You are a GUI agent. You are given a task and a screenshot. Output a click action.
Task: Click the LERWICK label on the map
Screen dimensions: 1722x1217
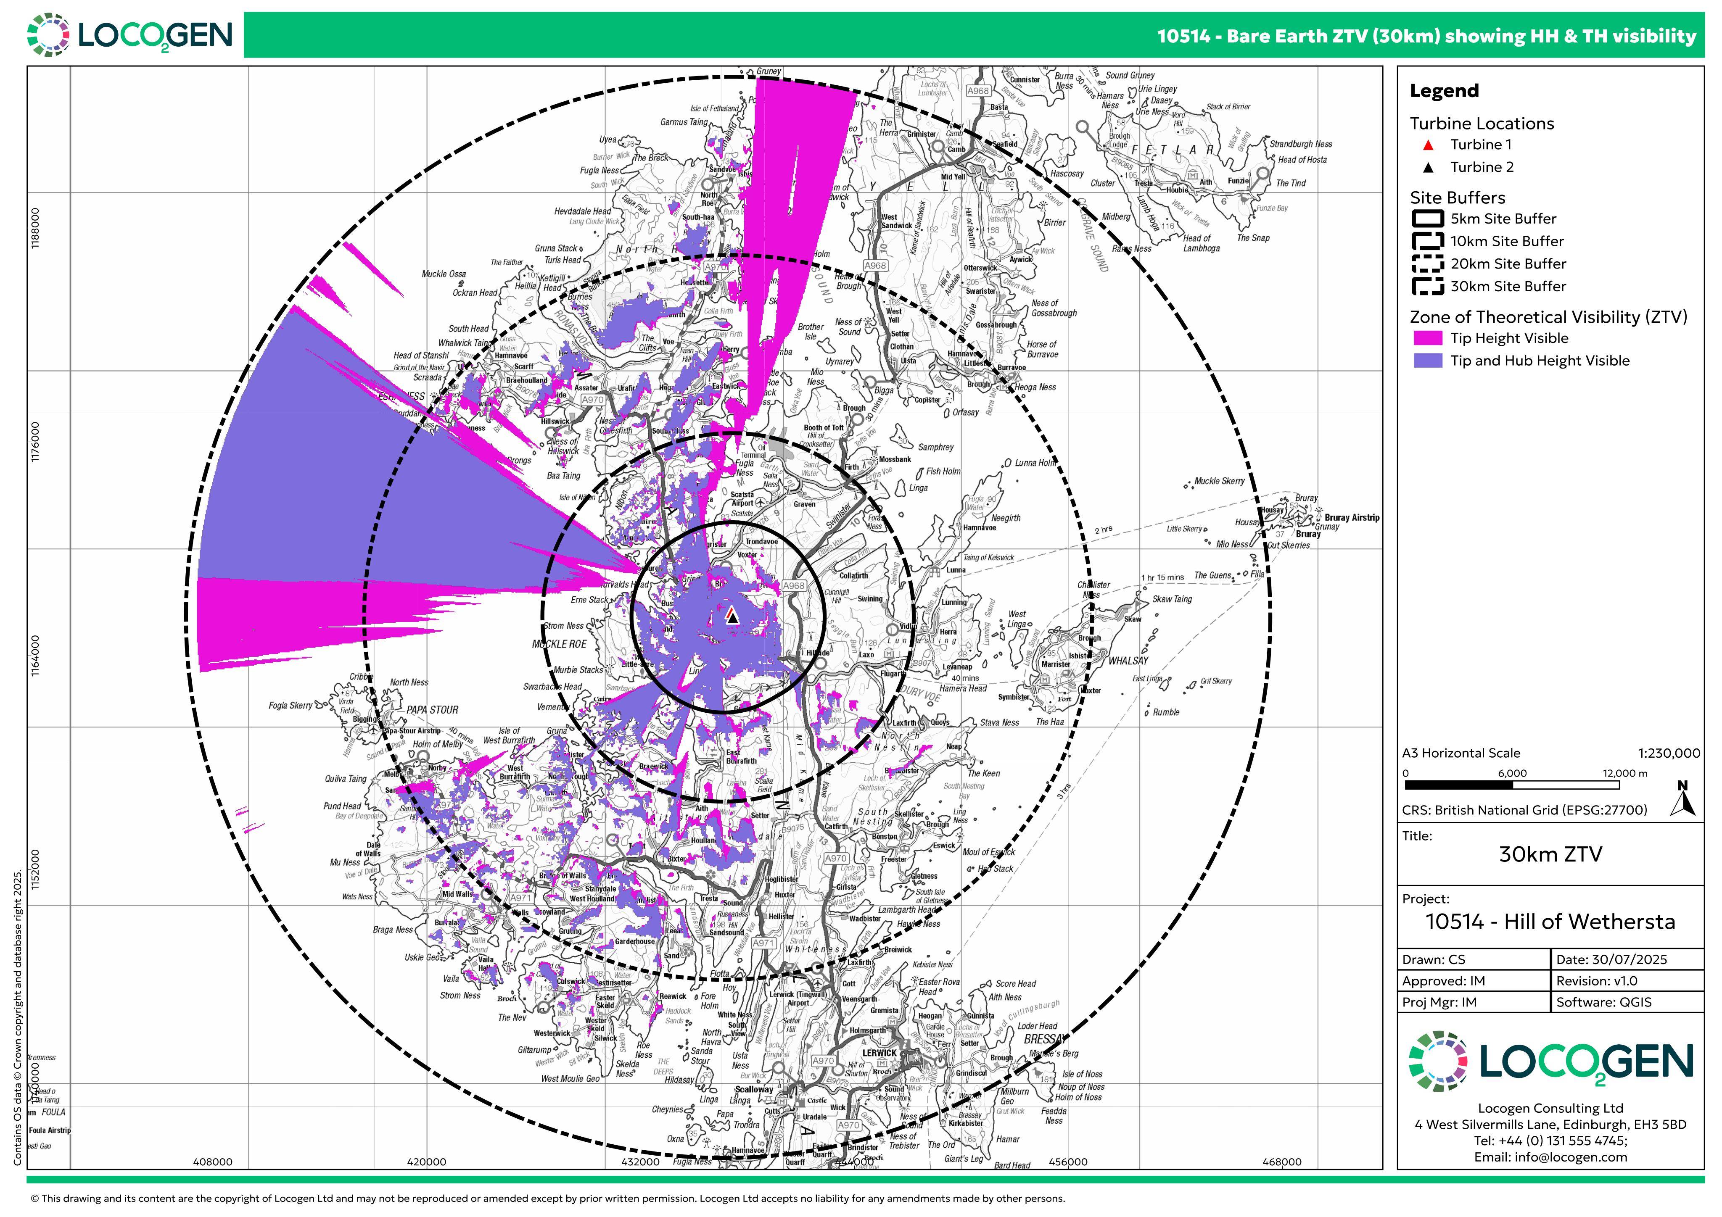tap(879, 1053)
